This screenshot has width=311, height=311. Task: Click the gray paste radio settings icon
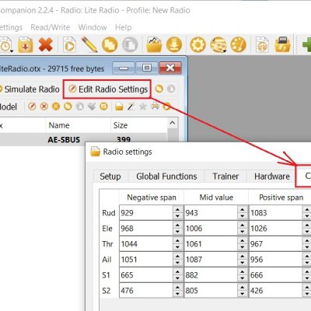(x=171, y=89)
